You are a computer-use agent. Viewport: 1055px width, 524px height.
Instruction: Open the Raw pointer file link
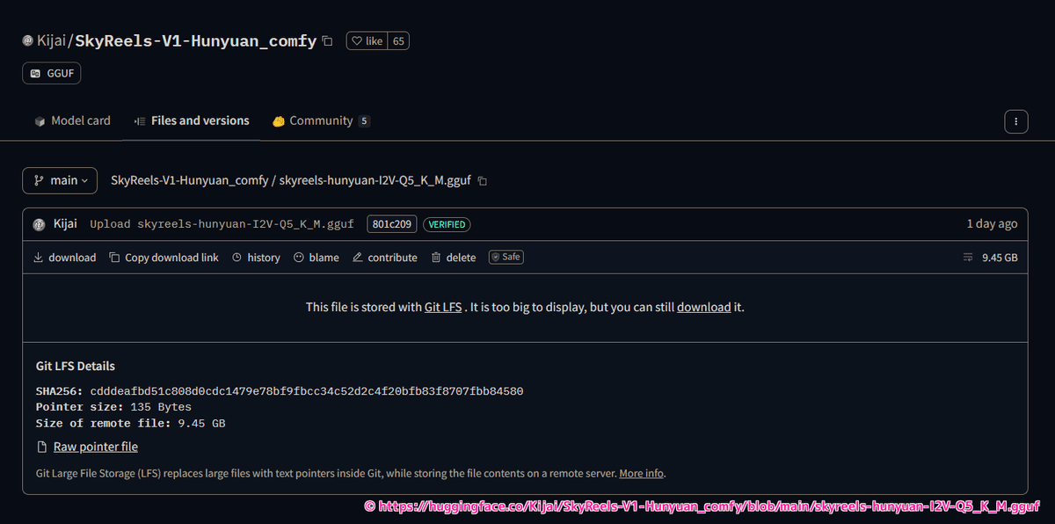(x=95, y=447)
